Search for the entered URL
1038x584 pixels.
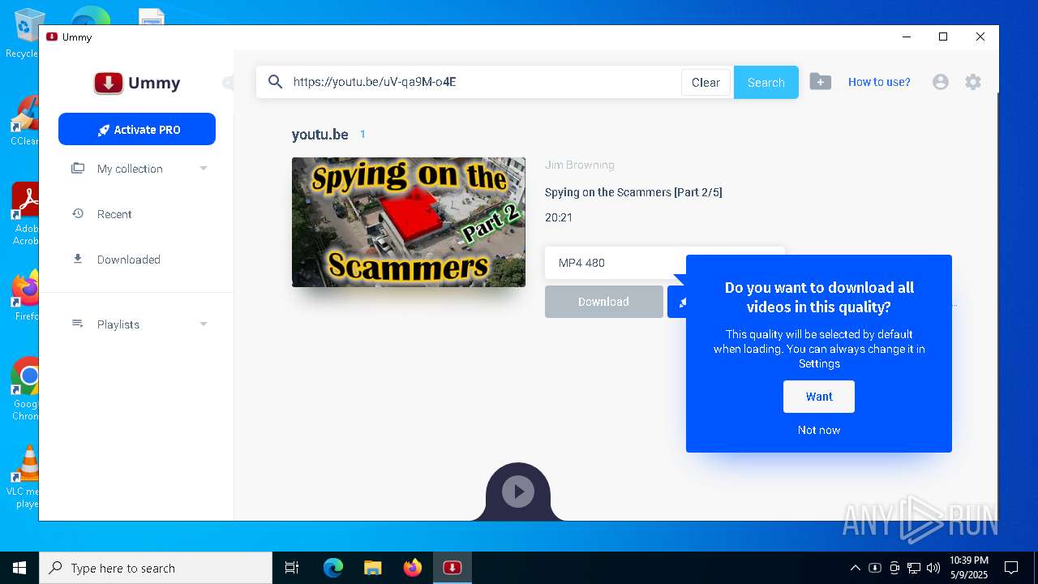(x=766, y=83)
